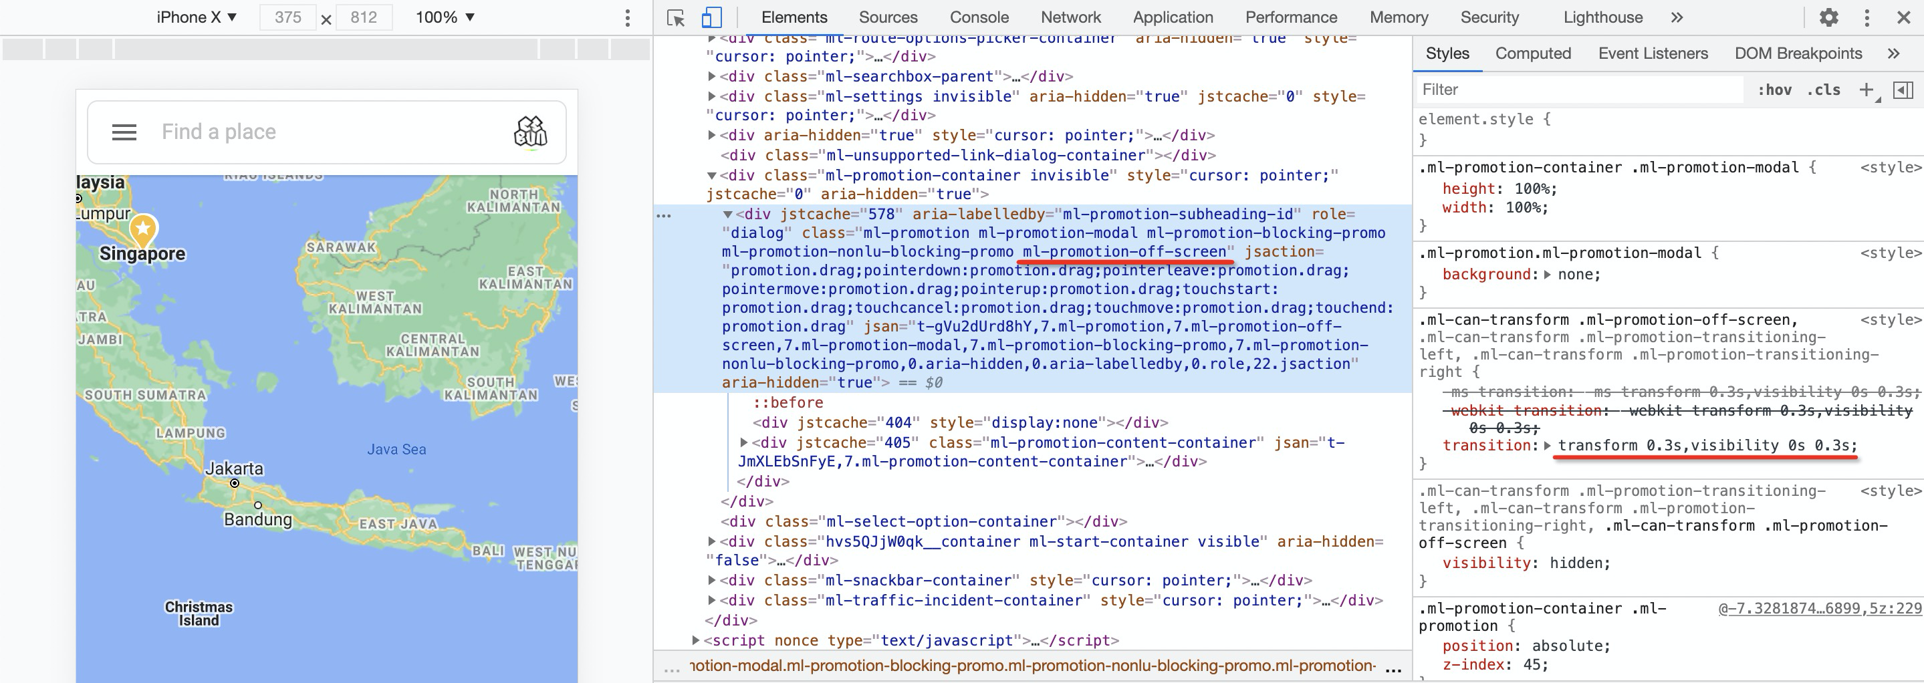Image resolution: width=1924 pixels, height=683 pixels.
Task: Select the ::before pseudo-element node
Action: point(788,402)
